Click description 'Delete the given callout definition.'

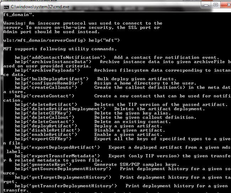click(145, 117)
